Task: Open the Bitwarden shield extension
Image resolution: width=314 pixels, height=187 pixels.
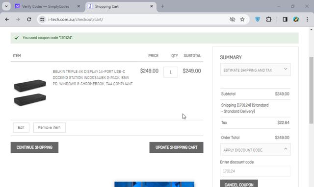Action: pyautogui.click(x=258, y=19)
